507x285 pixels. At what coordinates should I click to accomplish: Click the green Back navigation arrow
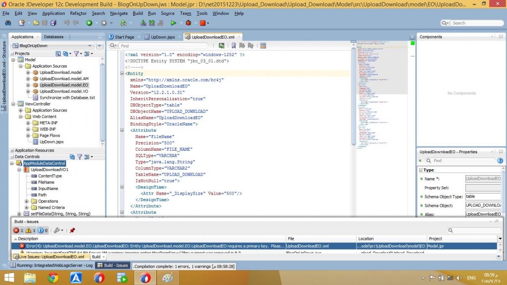pos(90,23)
